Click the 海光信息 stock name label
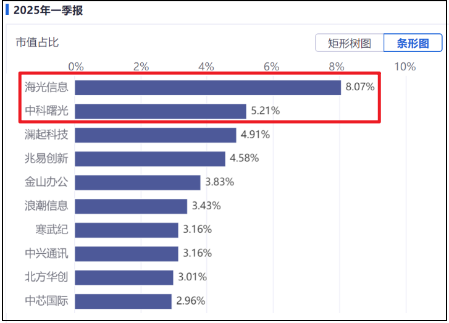 (x=46, y=87)
